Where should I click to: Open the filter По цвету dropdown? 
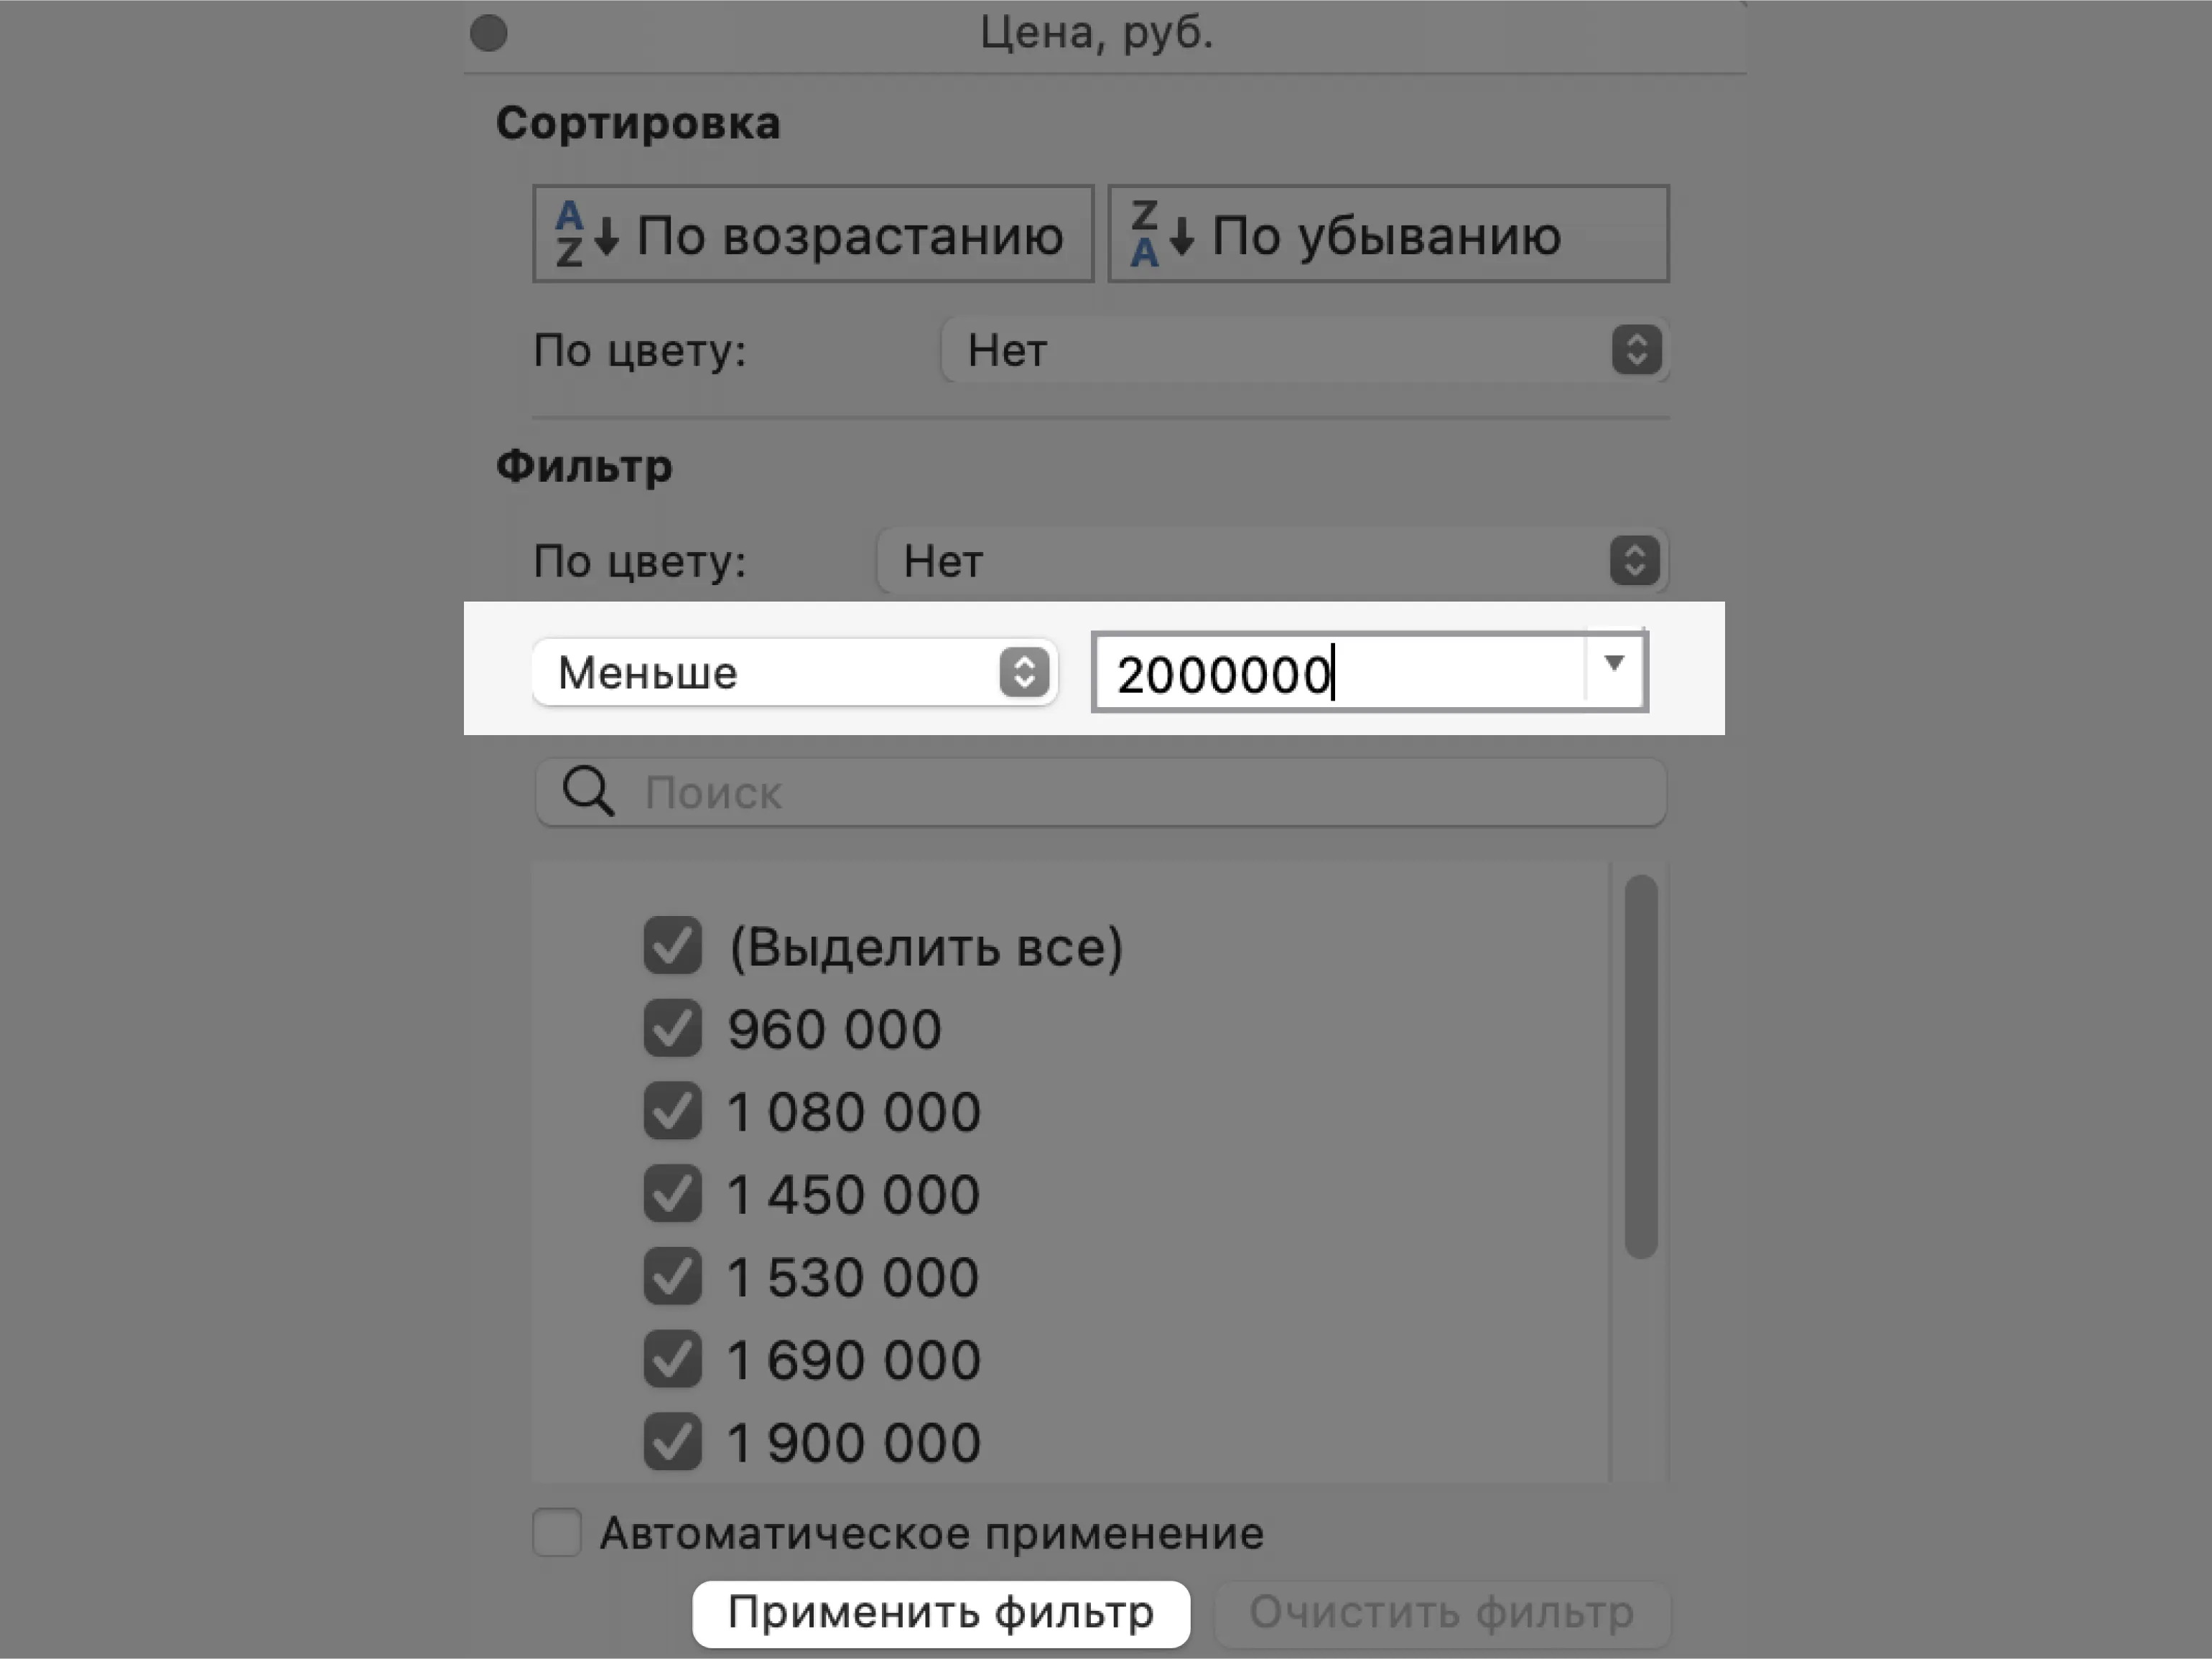click(1272, 561)
